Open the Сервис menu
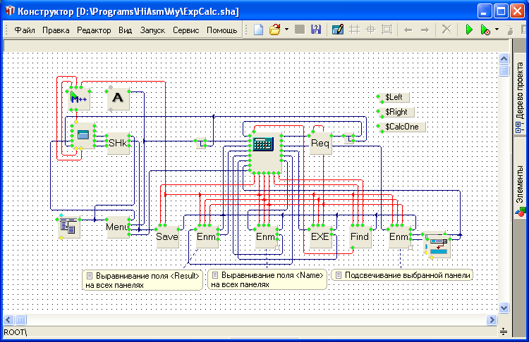The image size is (529, 342). 186,30
